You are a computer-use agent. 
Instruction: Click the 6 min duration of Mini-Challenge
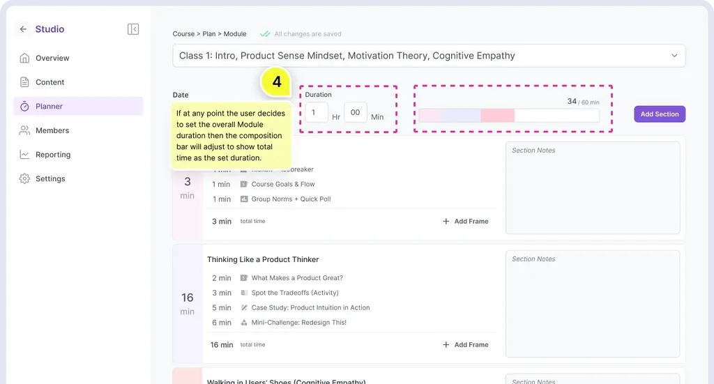(x=221, y=323)
